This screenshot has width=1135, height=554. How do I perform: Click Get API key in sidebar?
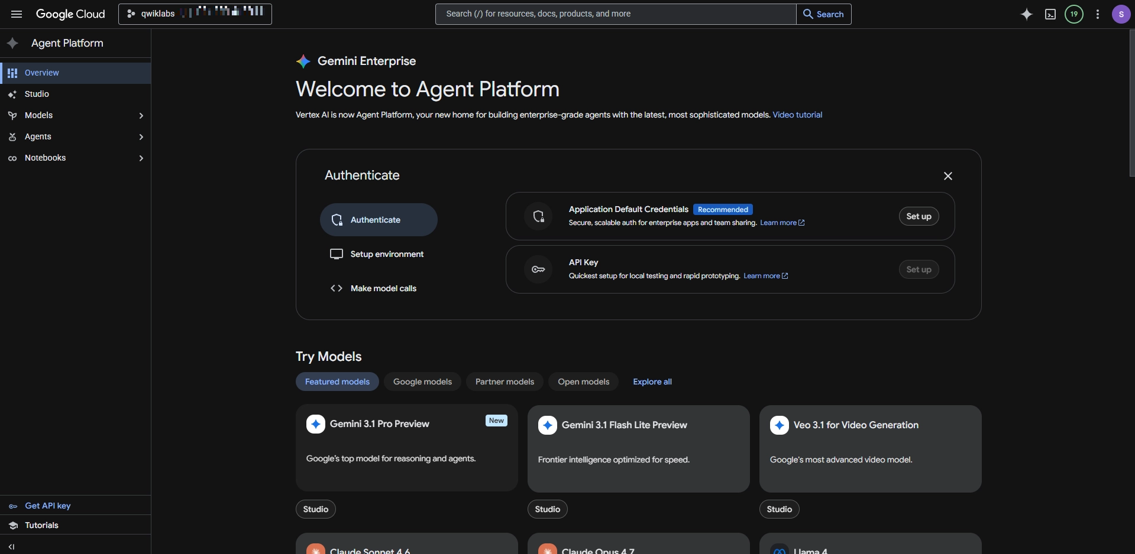pyautogui.click(x=76, y=506)
